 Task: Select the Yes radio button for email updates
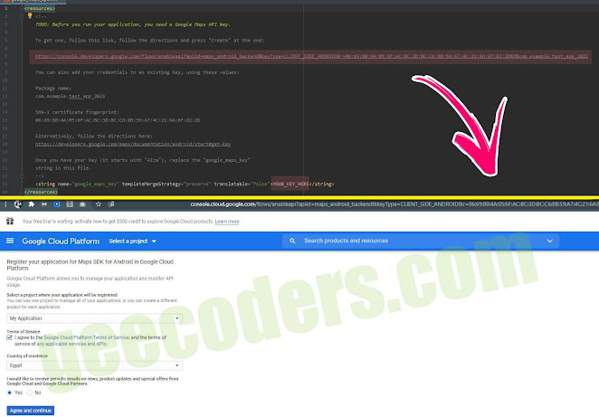pos(10,393)
